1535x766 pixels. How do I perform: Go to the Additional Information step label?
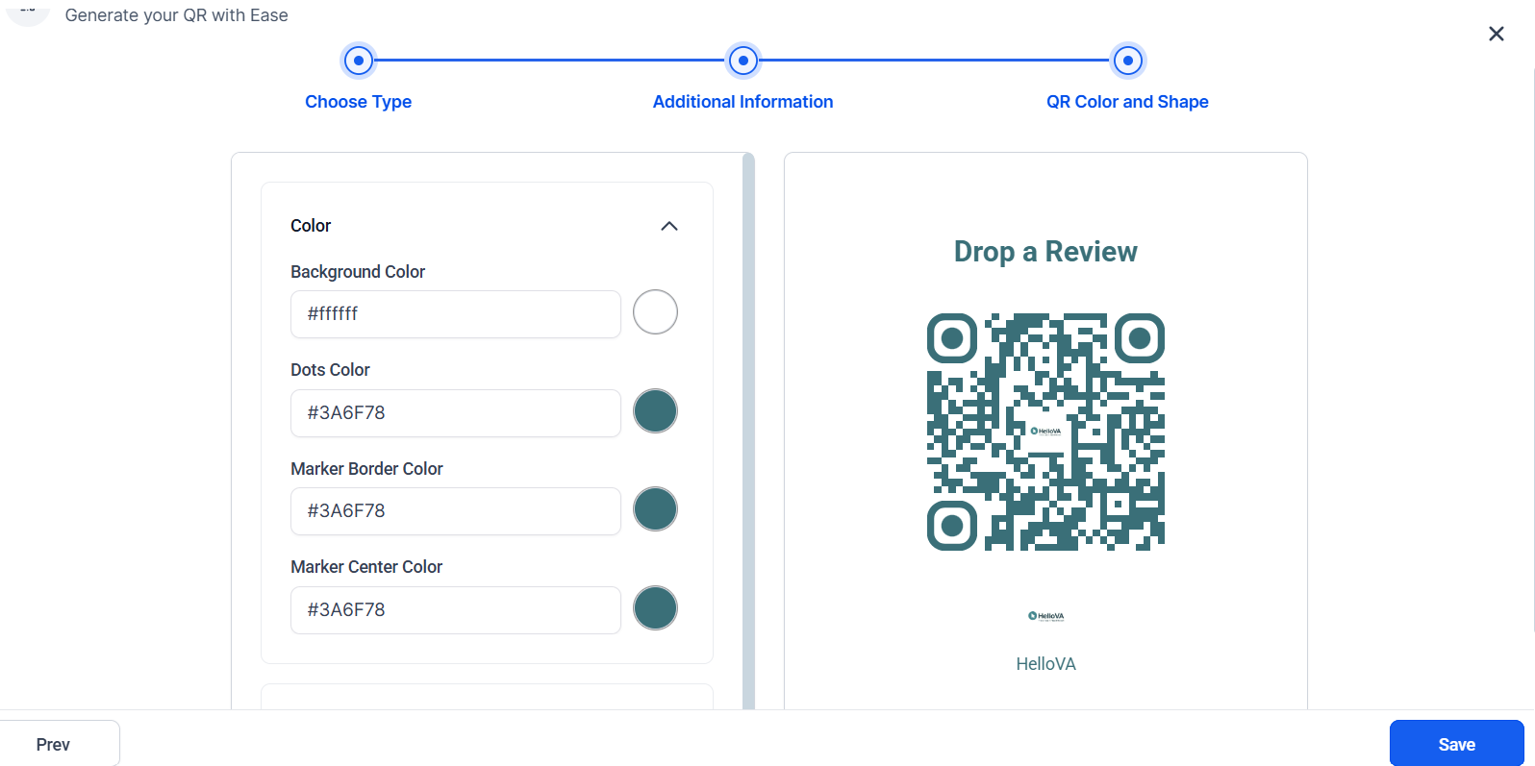742,102
